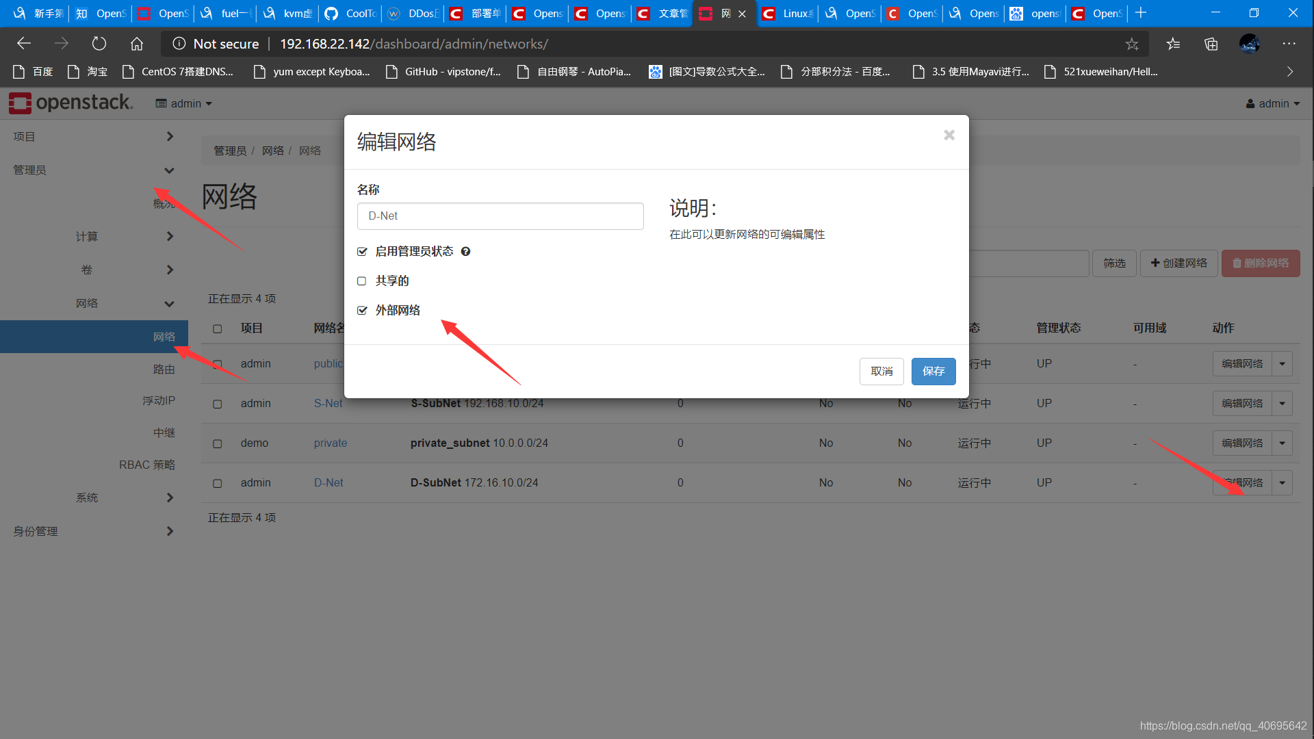
Task: Click the browser back arrow
Action: (24, 44)
